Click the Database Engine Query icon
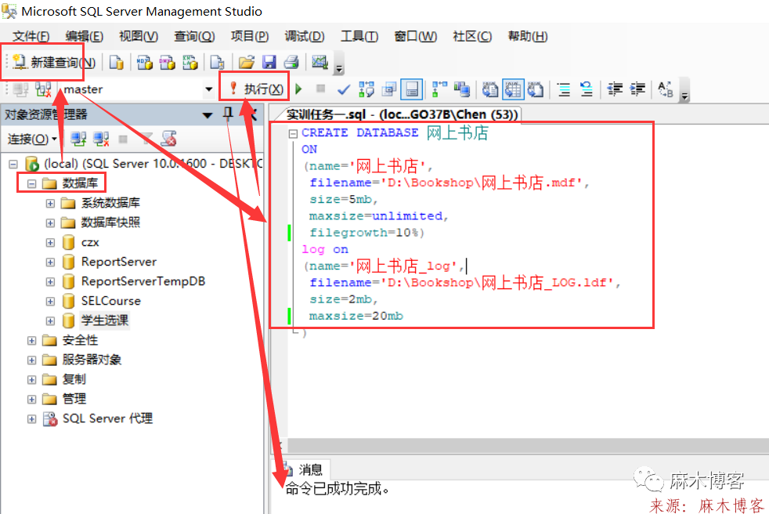769x514 pixels. click(x=116, y=63)
